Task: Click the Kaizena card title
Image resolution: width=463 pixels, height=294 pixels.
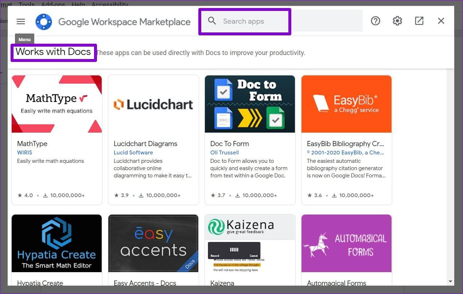Action: click(222, 283)
